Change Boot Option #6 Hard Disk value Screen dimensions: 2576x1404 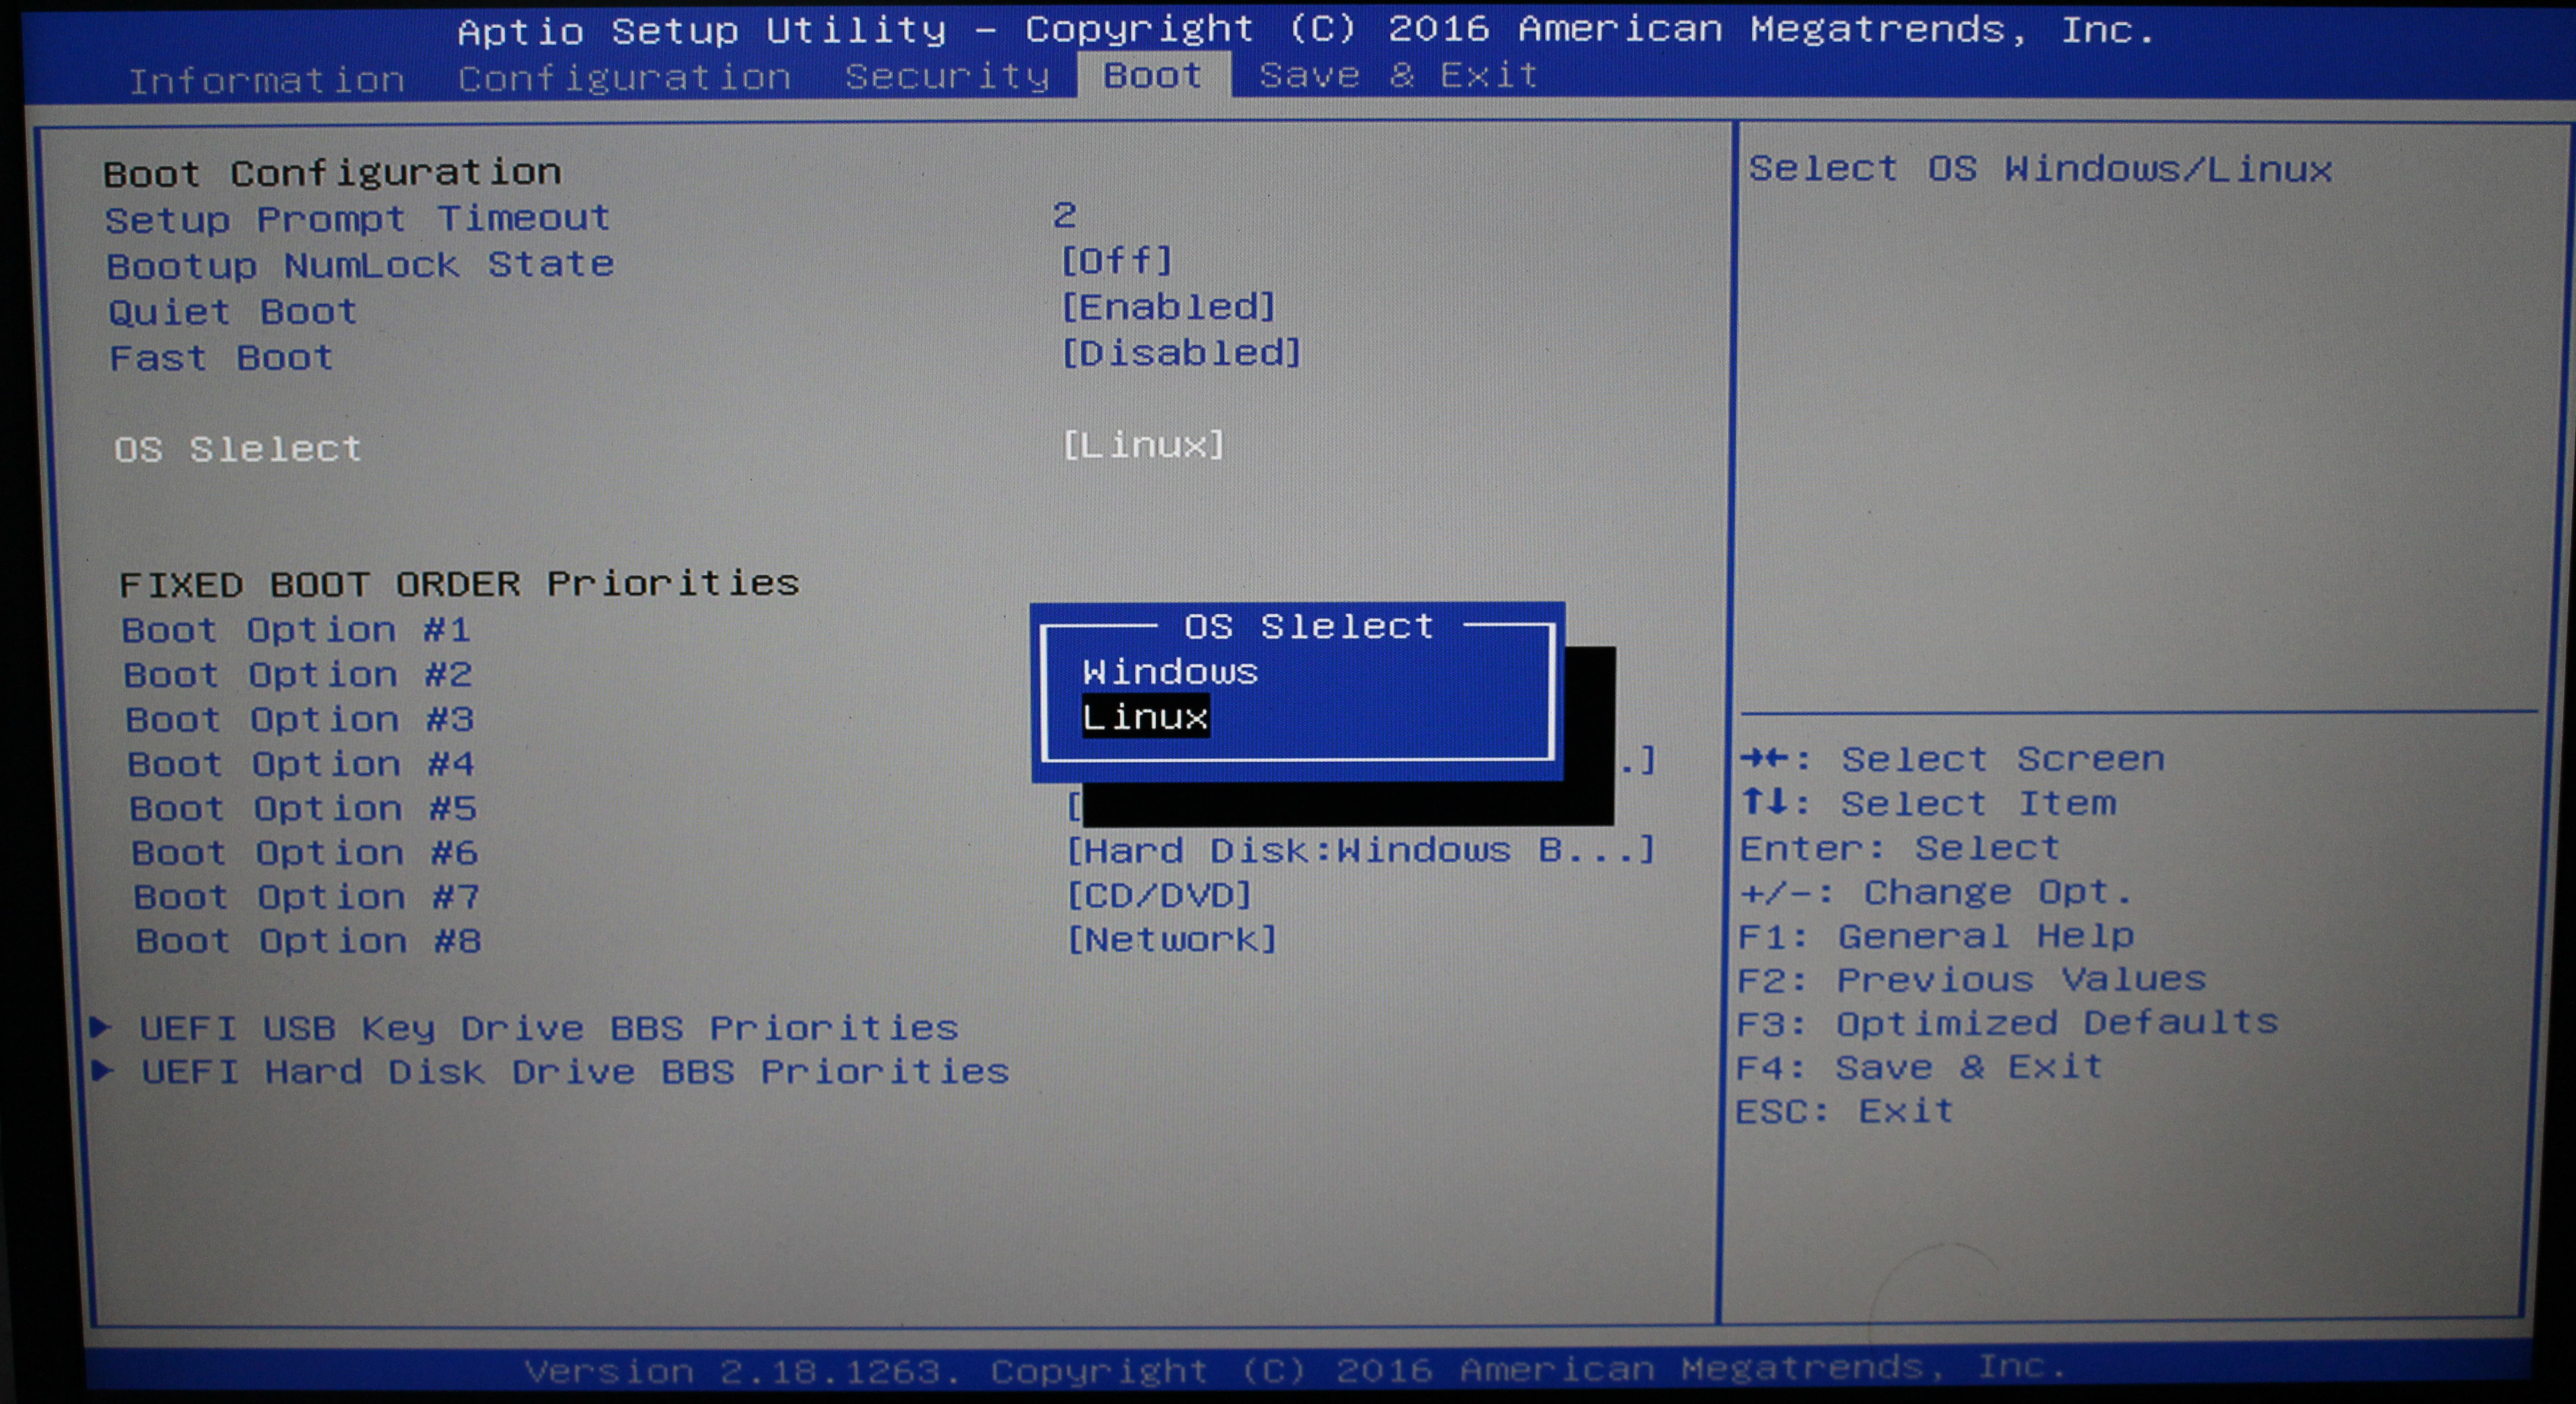[1361, 851]
